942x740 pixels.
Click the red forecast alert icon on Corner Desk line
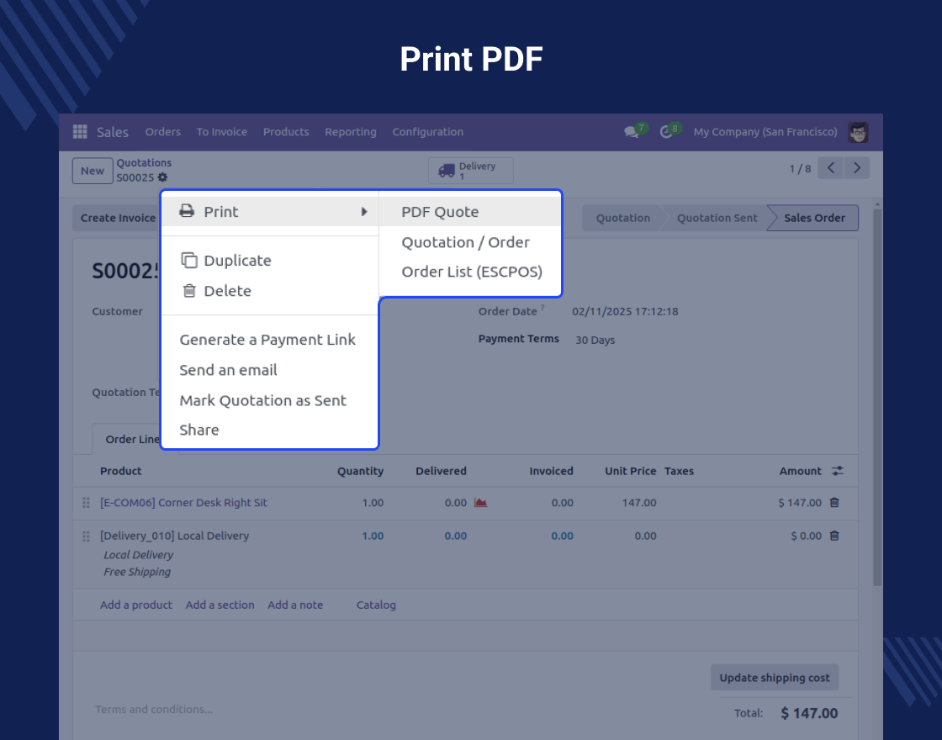tap(480, 502)
